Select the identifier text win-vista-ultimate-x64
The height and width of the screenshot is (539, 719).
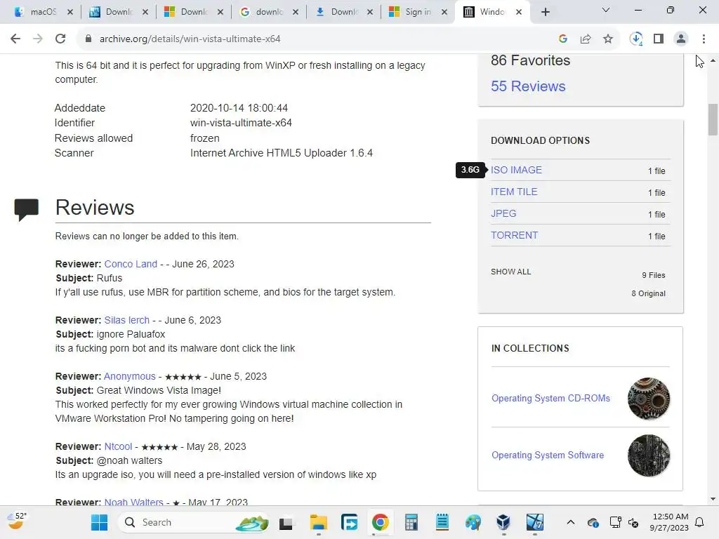click(x=241, y=123)
